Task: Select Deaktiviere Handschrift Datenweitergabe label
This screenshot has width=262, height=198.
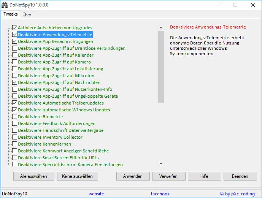Action: click(61, 130)
